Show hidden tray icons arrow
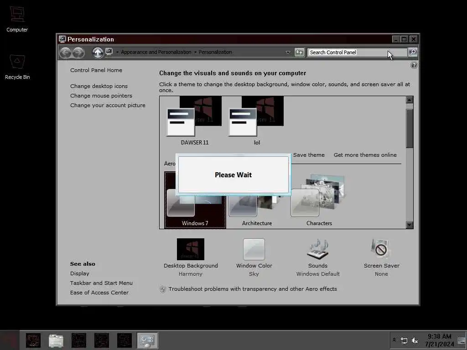The width and height of the screenshot is (467, 350). coord(394,340)
